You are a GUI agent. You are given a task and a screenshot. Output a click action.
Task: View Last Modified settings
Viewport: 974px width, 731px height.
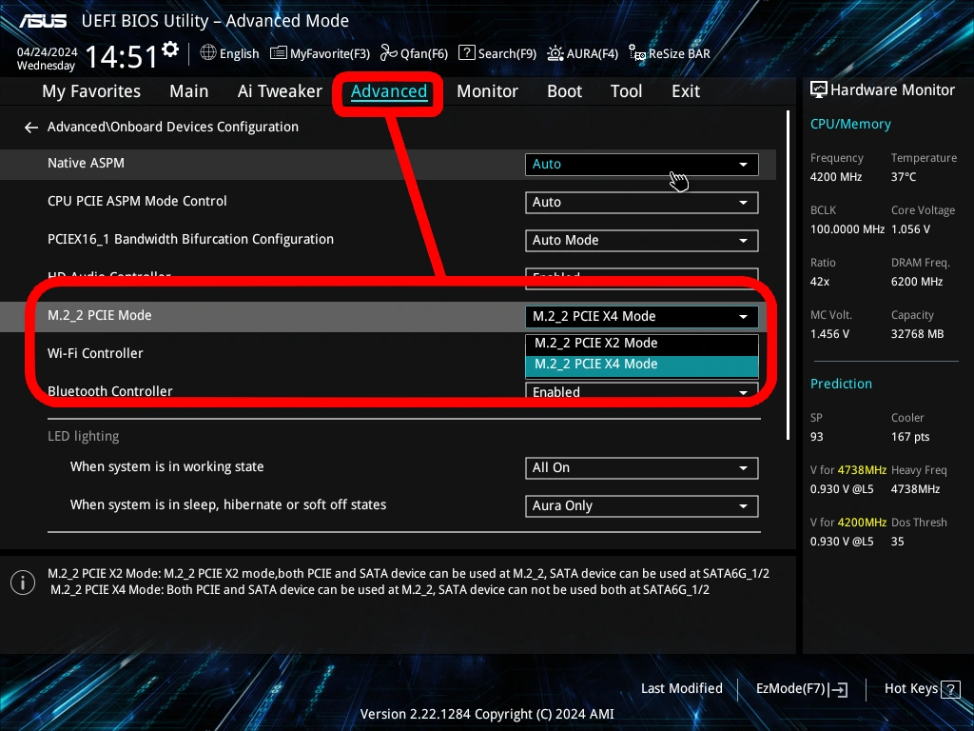pos(681,689)
